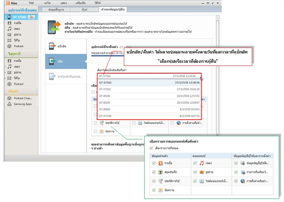Image resolution: width=284 pixels, height=202 pixels.
Task: Uncheck the music (เพลง) checkbox in popup
Action: [195, 163]
